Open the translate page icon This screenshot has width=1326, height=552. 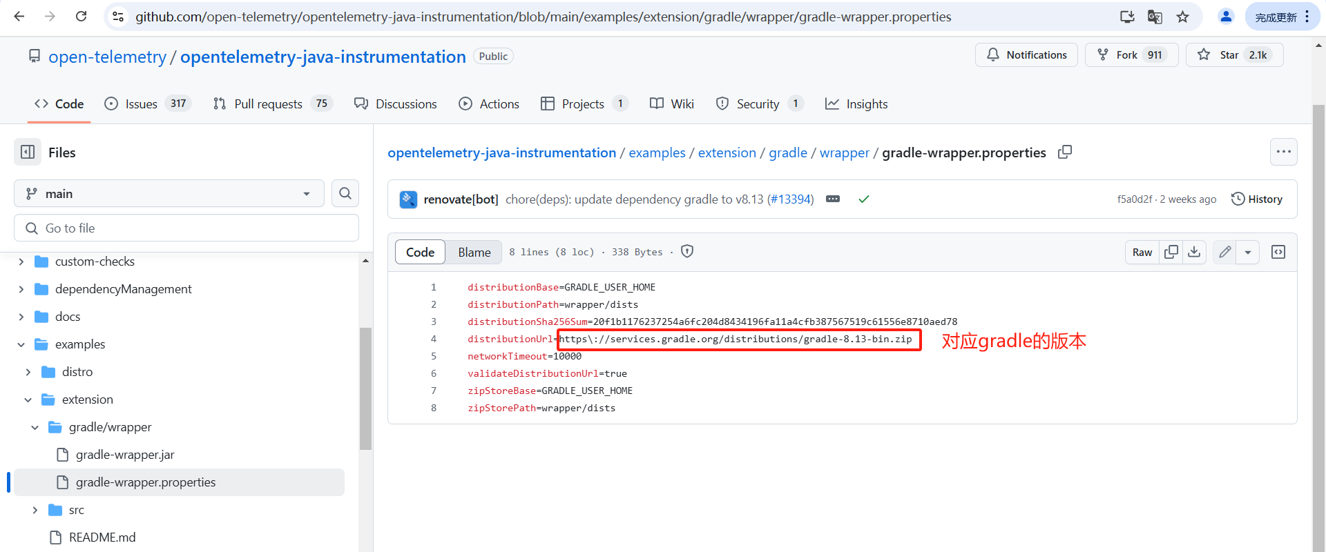[x=1155, y=17]
